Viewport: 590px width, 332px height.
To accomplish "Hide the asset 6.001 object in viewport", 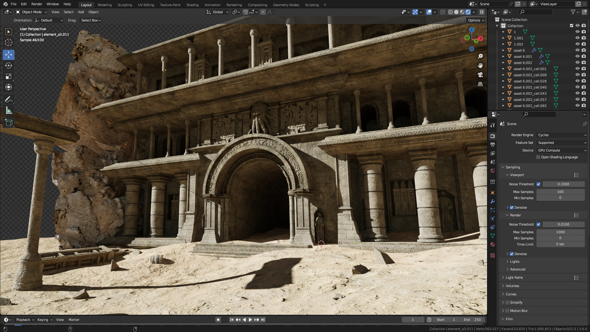I will [x=577, y=56].
